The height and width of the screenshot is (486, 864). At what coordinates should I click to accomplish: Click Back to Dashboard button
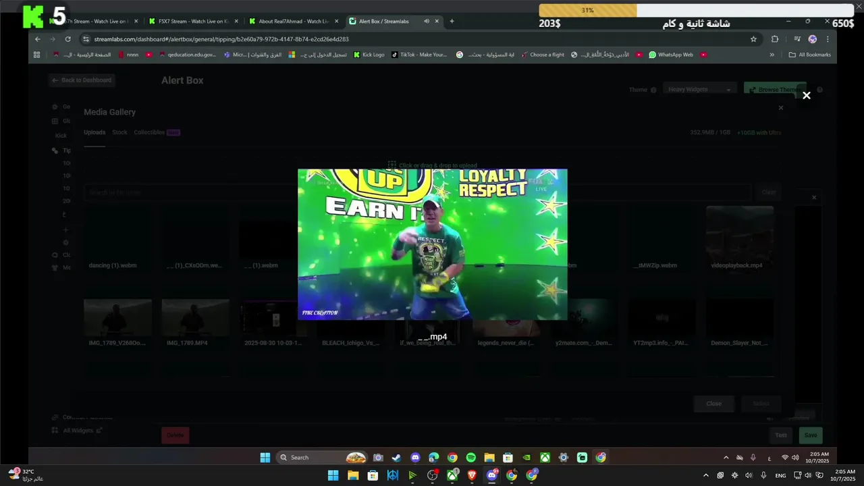click(82, 80)
